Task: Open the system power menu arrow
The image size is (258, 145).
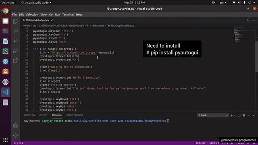Action: [254, 2]
